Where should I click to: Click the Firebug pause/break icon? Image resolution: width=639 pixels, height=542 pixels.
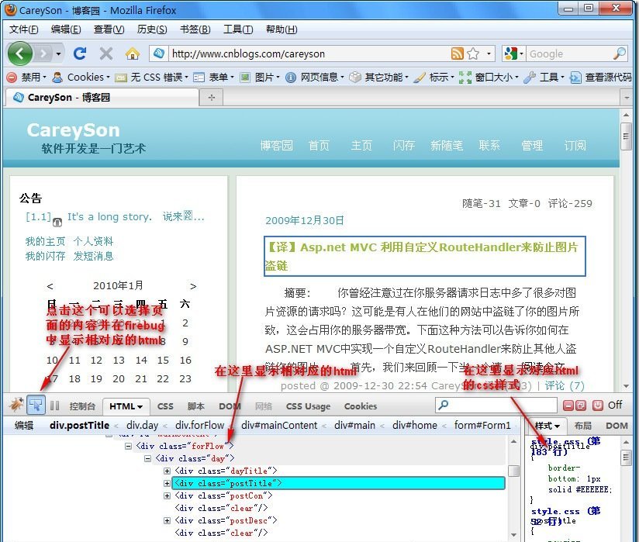[x=54, y=406]
